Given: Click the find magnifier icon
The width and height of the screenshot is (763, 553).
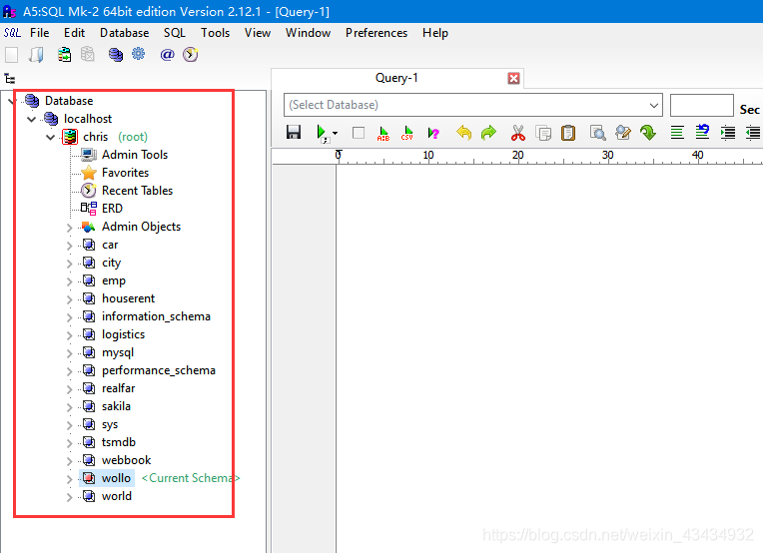Looking at the screenshot, I should click(597, 133).
